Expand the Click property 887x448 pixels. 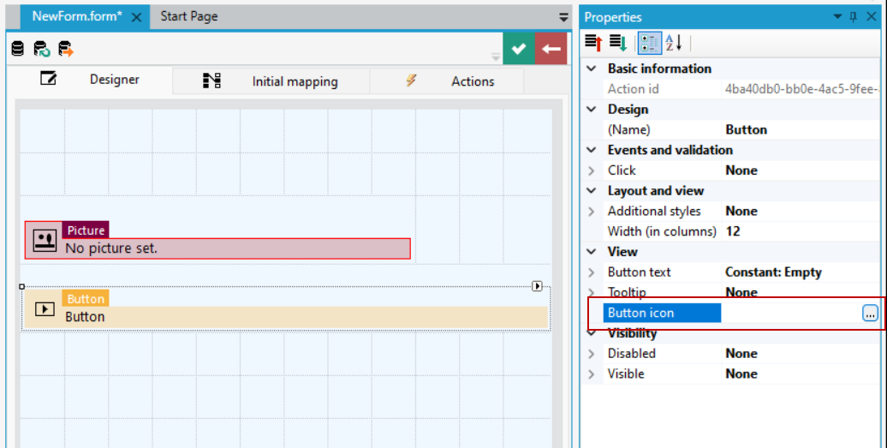tap(592, 170)
